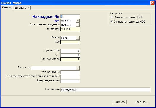Click the Сумма товара amount field
Image resolution: width=156 pixels, height=108 pixels.
(x=70, y=51)
